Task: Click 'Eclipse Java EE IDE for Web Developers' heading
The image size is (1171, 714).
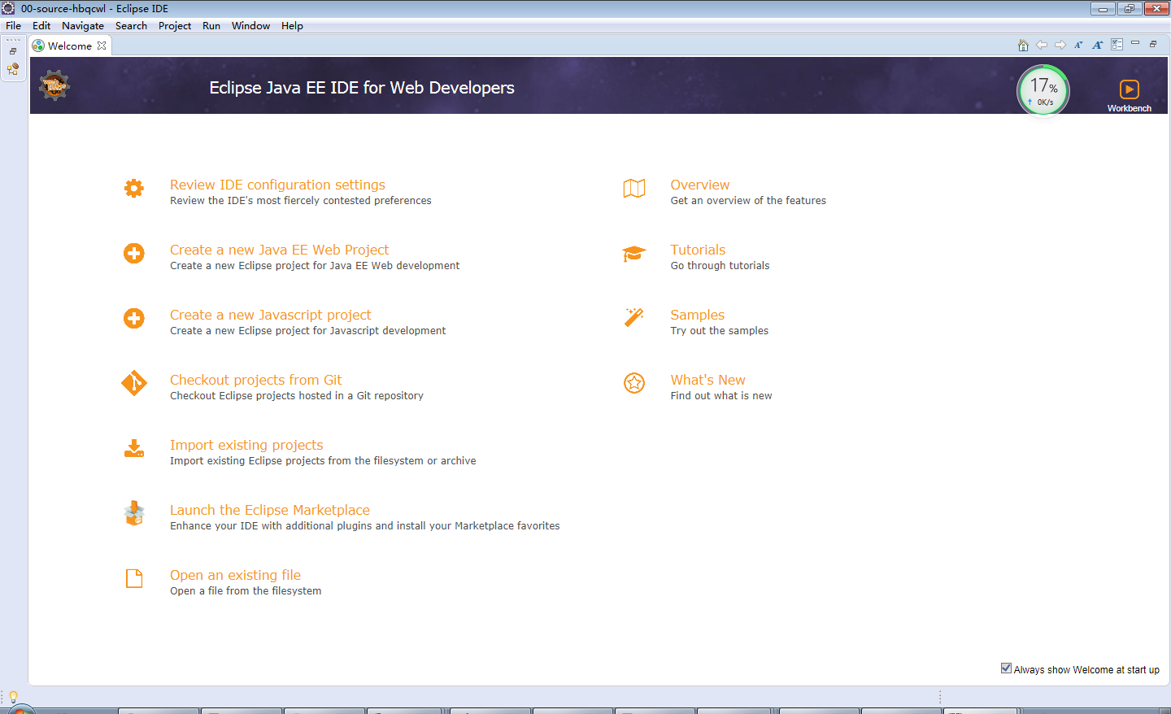Action: click(362, 88)
